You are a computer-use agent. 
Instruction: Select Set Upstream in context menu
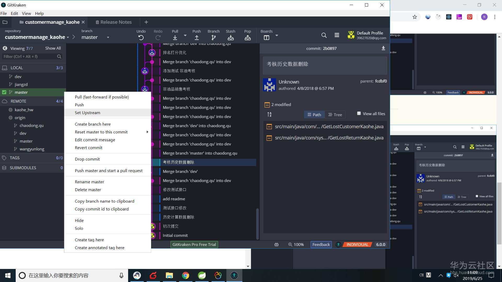(x=87, y=113)
